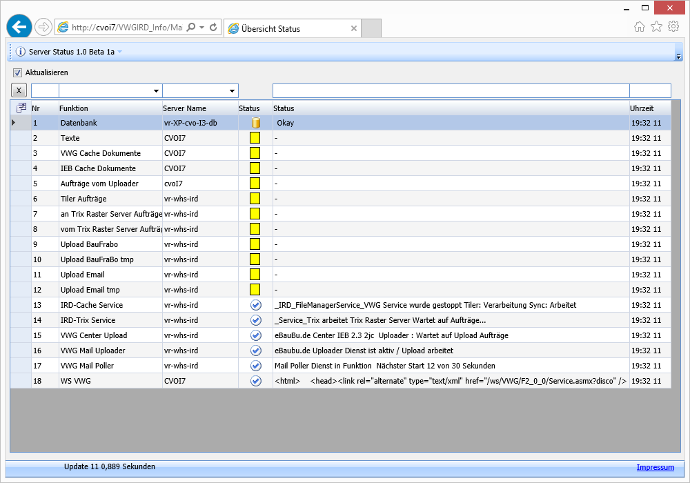Expand the Server Status 1.0 Beta 1a menu arrow

pyautogui.click(x=119, y=52)
